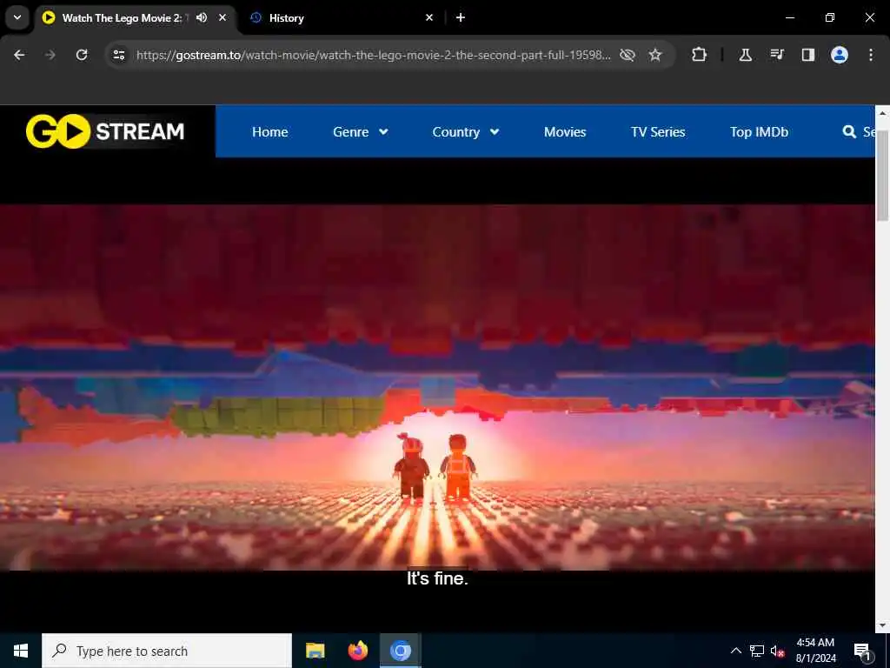Click the tracking protection eye icon
Image resolution: width=890 pixels, height=668 pixels.
[628, 55]
